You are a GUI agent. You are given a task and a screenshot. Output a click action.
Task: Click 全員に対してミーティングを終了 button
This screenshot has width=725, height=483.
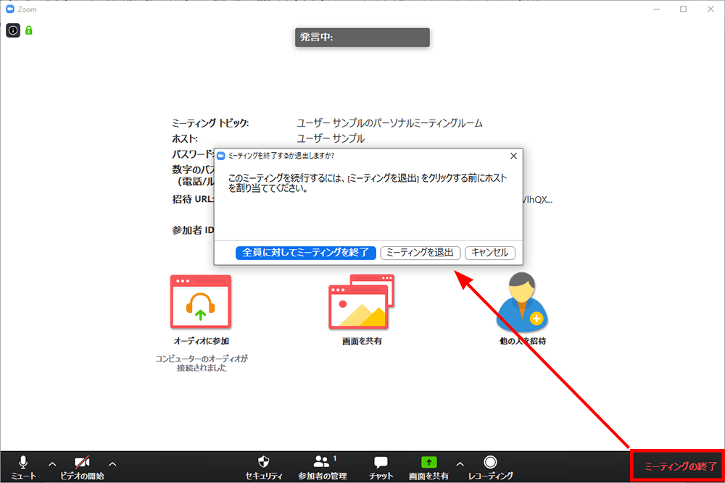[305, 253]
